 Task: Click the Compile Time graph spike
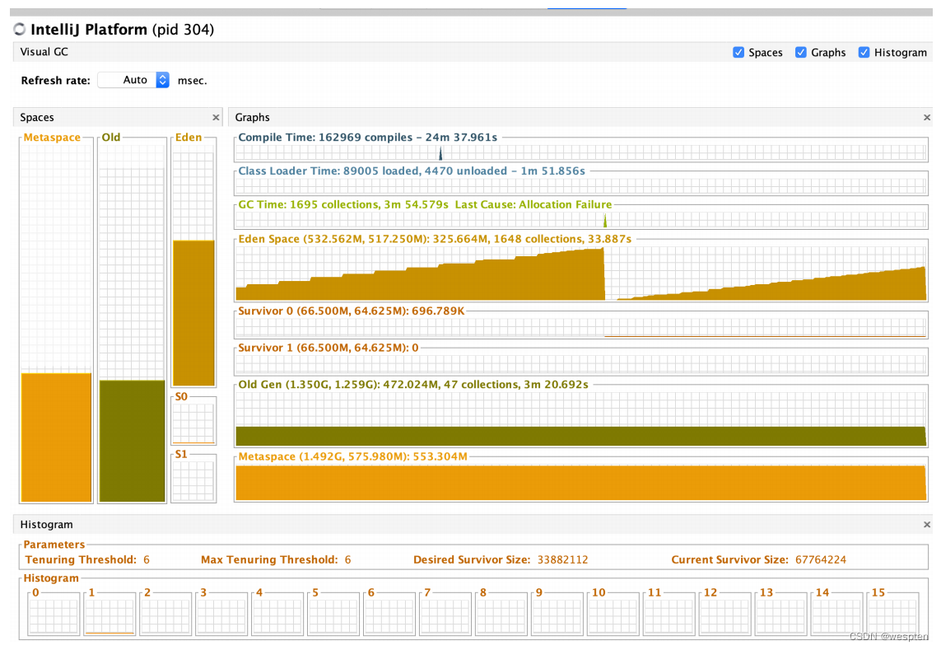point(440,154)
